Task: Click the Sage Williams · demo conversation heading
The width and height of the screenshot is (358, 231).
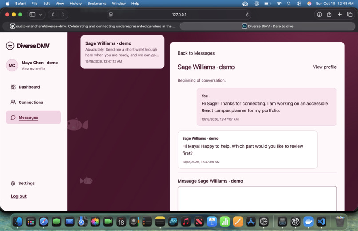Action: coord(206,67)
